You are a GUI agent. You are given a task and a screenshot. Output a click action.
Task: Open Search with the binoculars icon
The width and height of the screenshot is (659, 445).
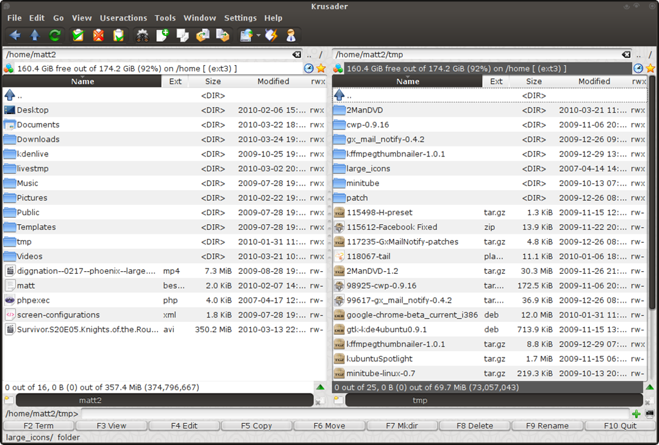[x=142, y=35]
